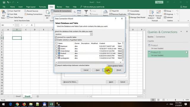Click Subtotal icon in Outline group
This screenshot has height=107, width=190.
(x=165, y=17)
